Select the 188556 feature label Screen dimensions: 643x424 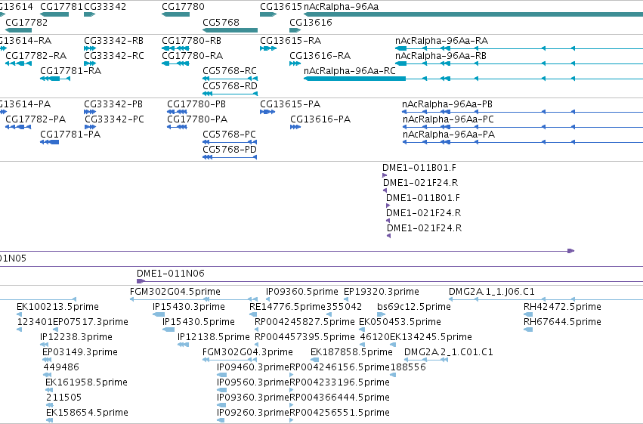coord(408,367)
